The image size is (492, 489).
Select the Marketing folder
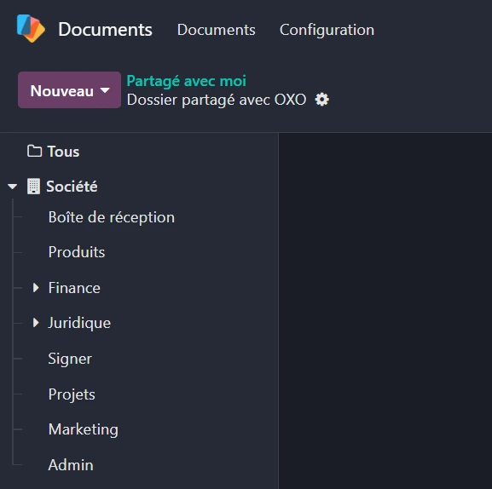click(84, 429)
